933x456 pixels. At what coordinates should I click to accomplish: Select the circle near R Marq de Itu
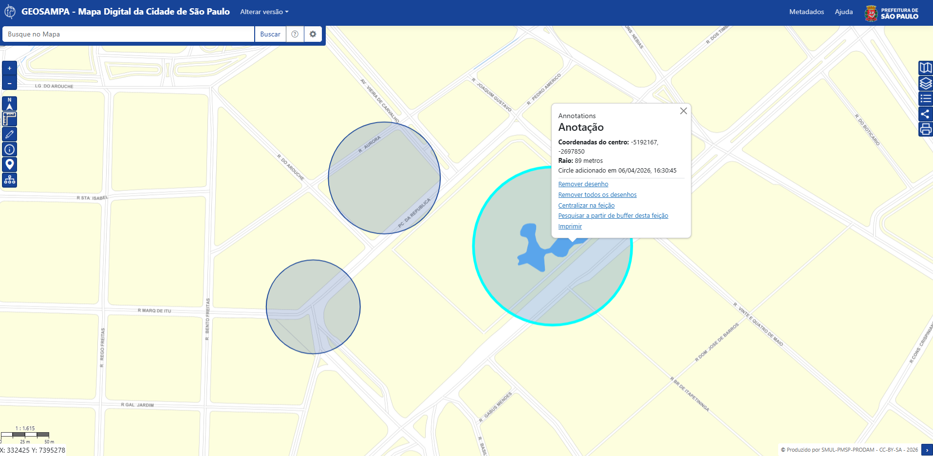pos(313,307)
